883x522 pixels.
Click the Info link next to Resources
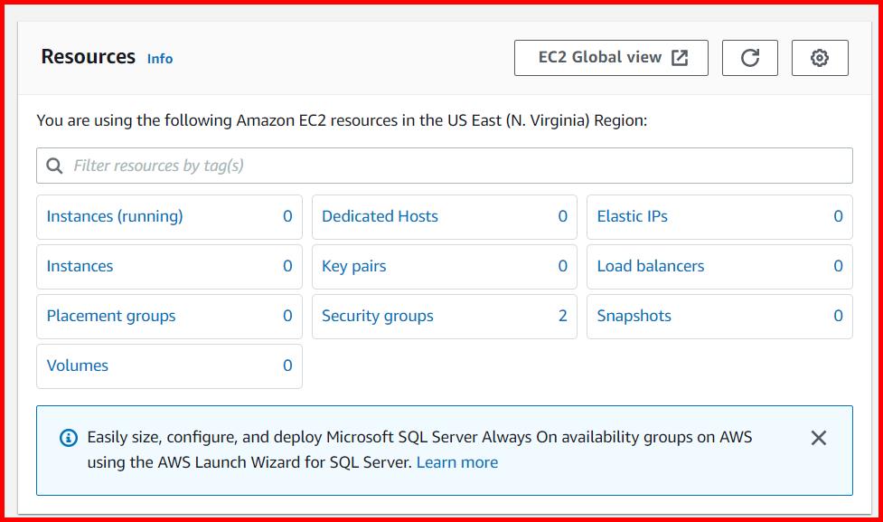[159, 57]
